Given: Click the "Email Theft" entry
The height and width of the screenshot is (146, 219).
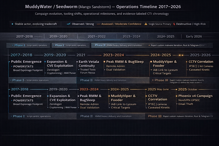Looking at the screenshot, I should point(186,104).
